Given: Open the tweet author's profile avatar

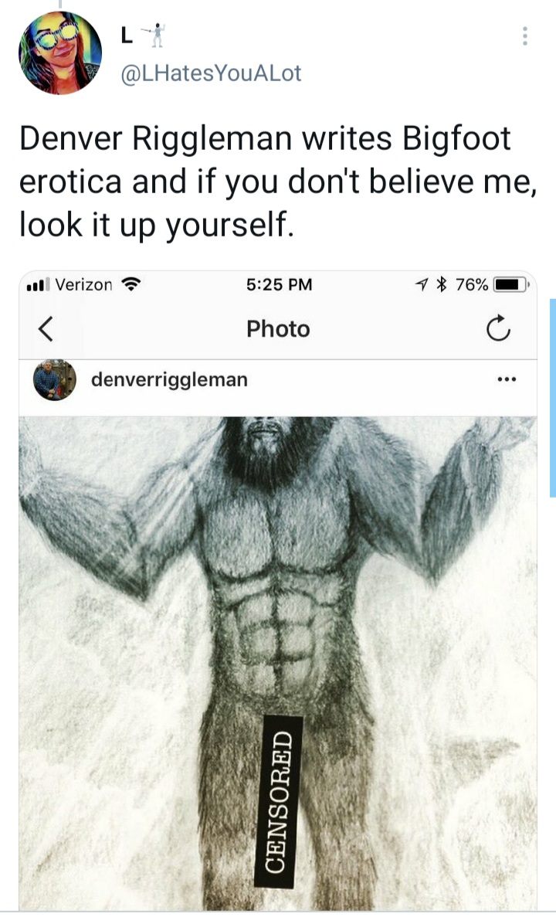Looking at the screenshot, I should coord(60,53).
